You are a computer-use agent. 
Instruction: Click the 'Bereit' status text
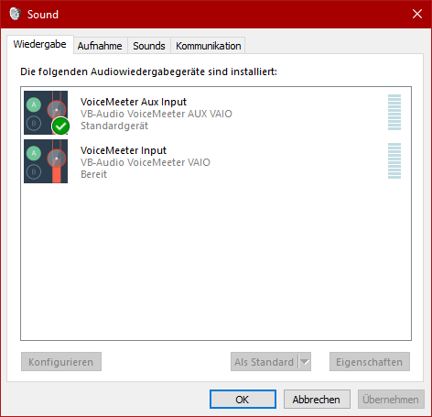tap(94, 174)
